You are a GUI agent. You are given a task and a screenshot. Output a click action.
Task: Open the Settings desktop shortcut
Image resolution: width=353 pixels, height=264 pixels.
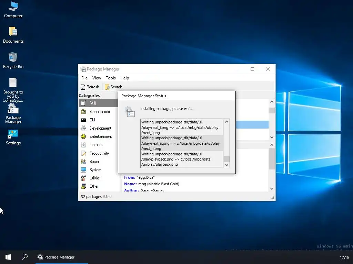(13, 137)
